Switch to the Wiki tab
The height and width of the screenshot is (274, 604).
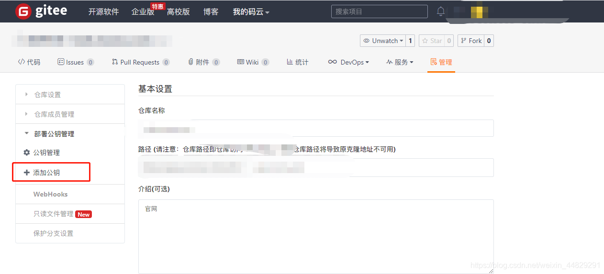(253, 62)
